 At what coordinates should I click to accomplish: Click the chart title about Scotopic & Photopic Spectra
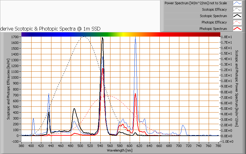[x=50, y=29]
